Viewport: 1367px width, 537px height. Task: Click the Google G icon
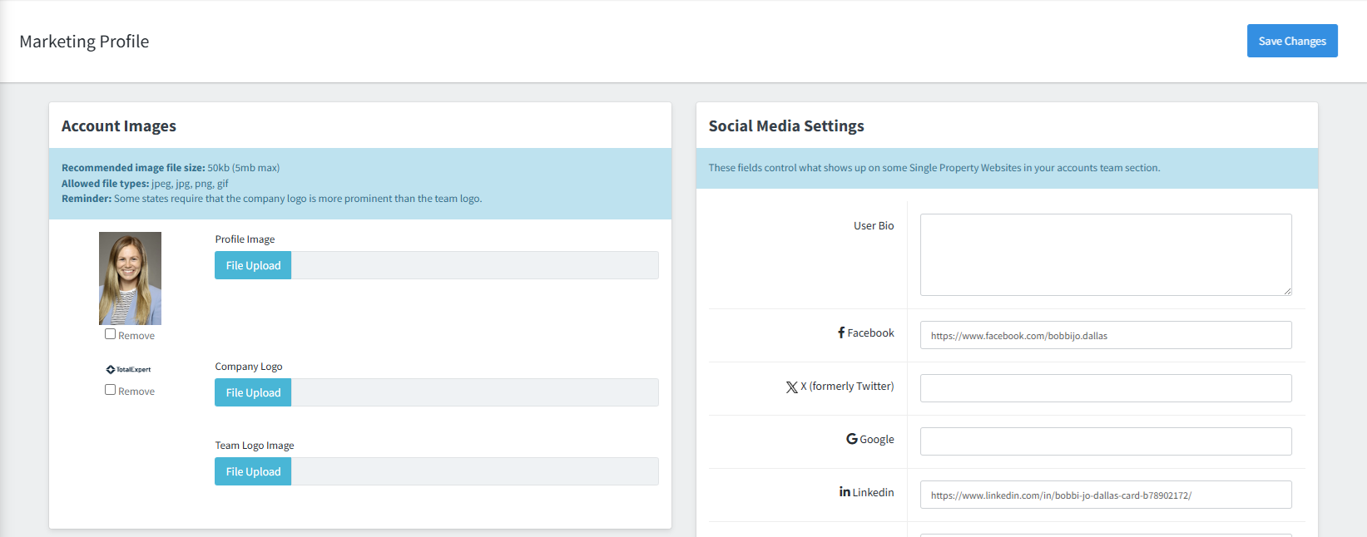[852, 439]
